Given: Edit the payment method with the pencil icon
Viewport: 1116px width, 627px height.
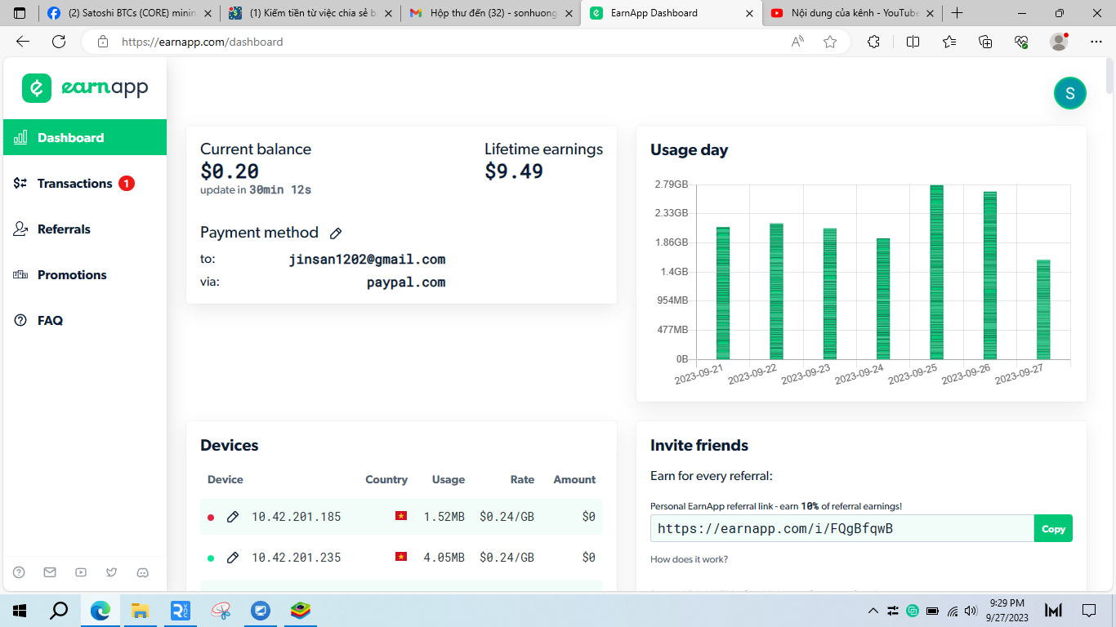Looking at the screenshot, I should 335,233.
